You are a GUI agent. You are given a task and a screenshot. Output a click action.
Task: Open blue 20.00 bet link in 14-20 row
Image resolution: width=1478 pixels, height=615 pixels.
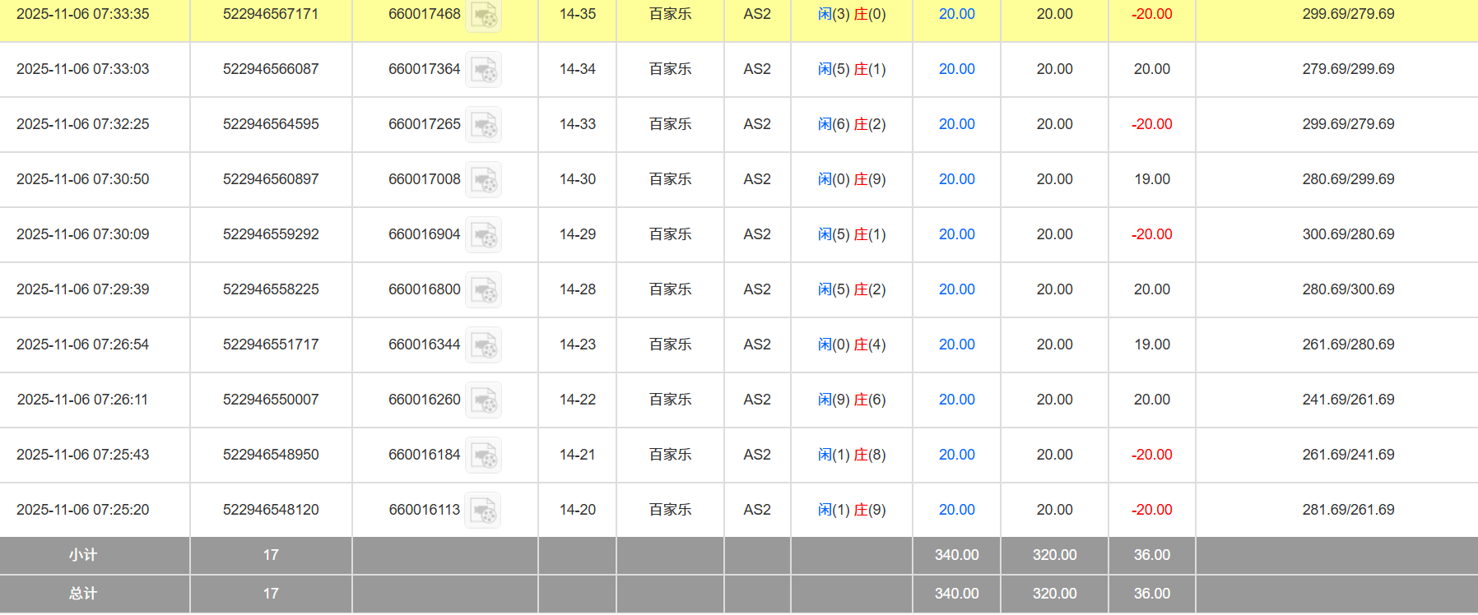pos(956,510)
